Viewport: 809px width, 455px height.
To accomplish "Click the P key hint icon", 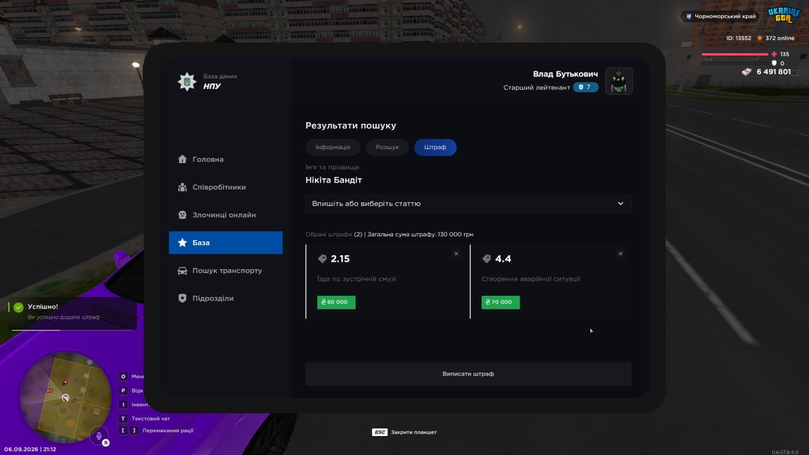I will 124,391.
